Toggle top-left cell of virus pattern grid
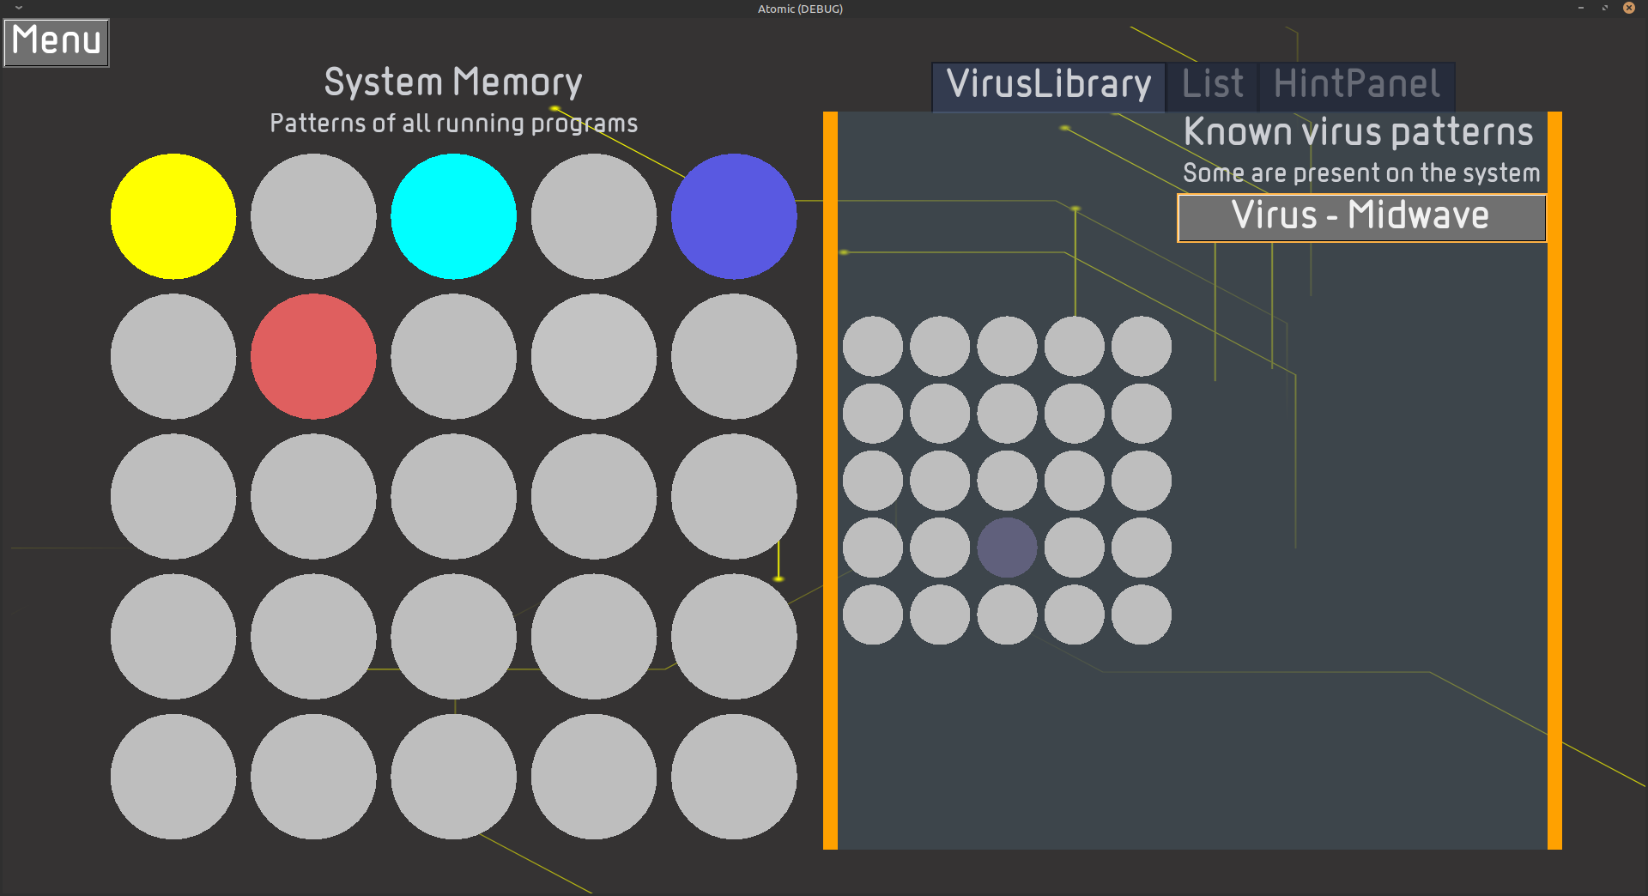1648x896 pixels. [873, 346]
